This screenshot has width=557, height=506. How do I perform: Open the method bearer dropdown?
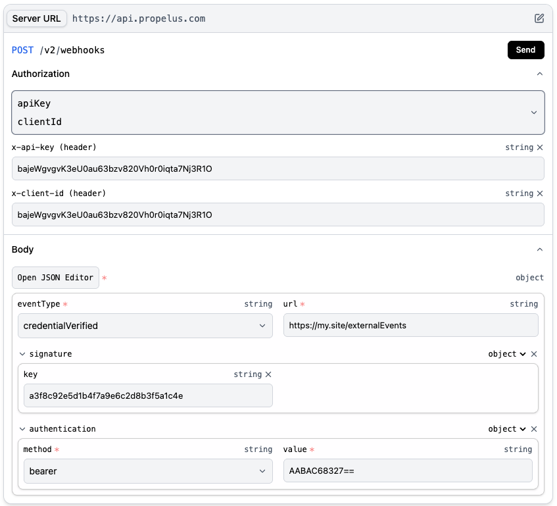click(x=148, y=471)
